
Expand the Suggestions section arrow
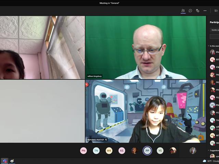(x=208, y=150)
